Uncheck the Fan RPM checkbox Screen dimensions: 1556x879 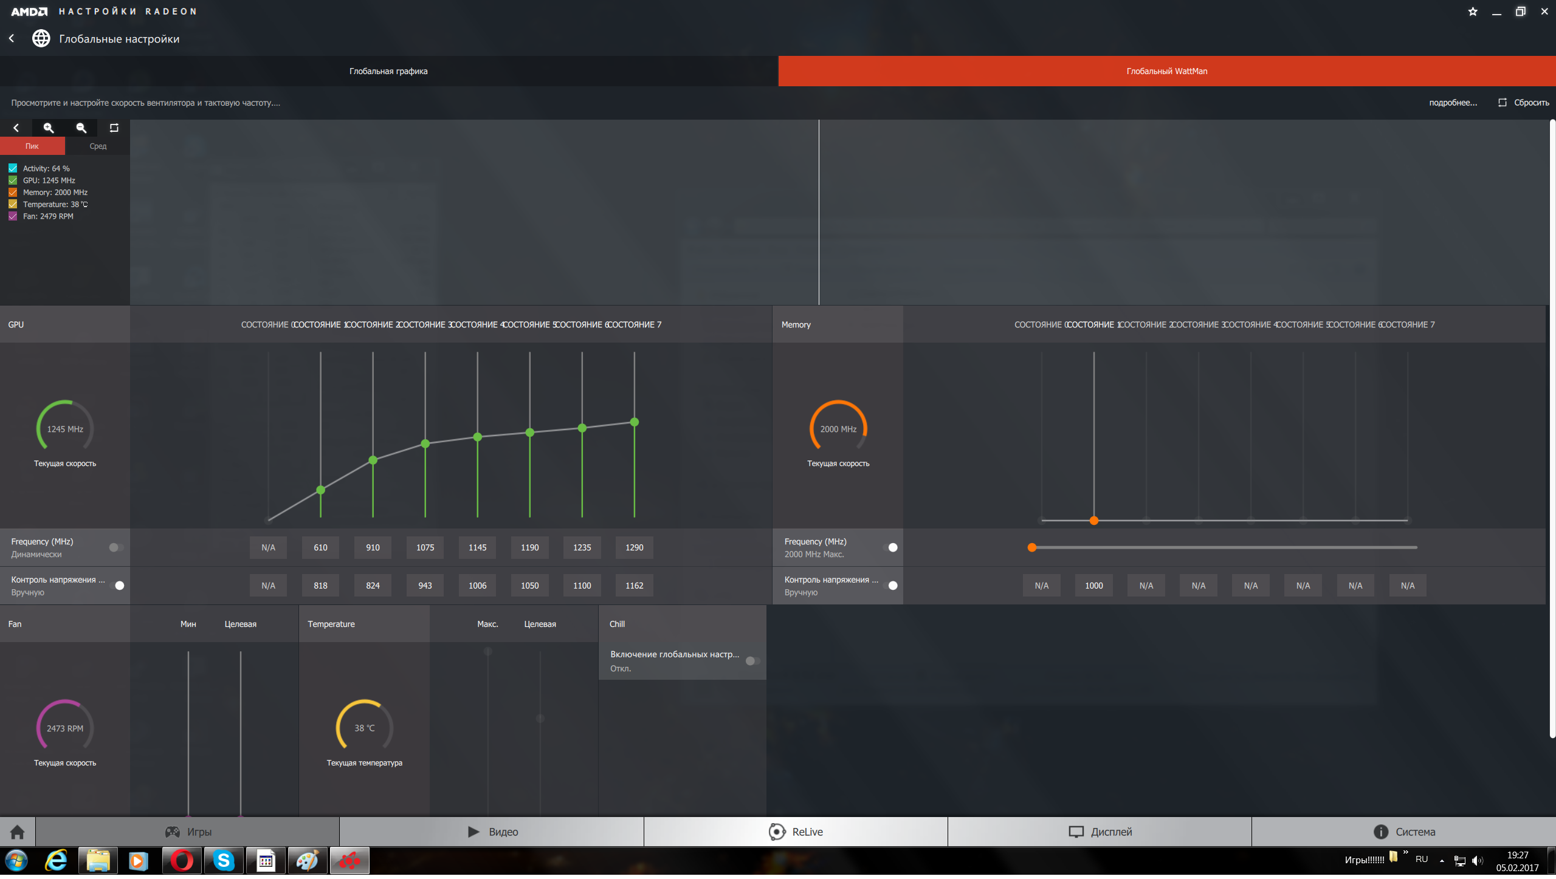tap(13, 216)
